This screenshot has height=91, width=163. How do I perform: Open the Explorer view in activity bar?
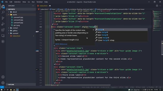pyautogui.click(x=3, y=7)
